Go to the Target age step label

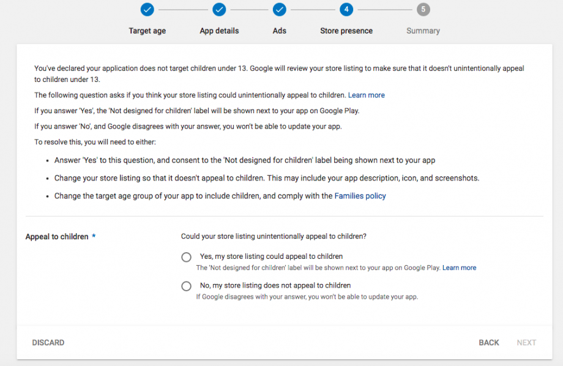[x=147, y=31]
